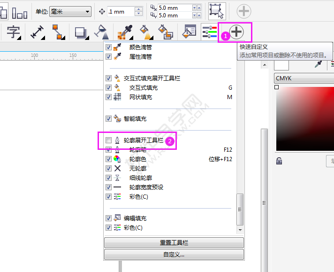Click the toolbox Quick Customize plus button
The image size is (334, 272).
pyautogui.click(x=236, y=32)
